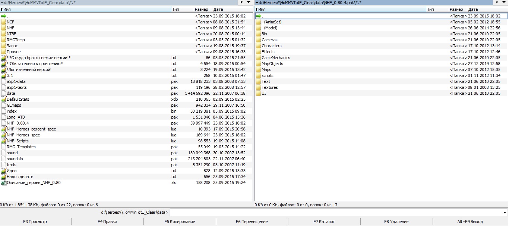
Task: Click the F4 Правка button
Action: click(107, 222)
